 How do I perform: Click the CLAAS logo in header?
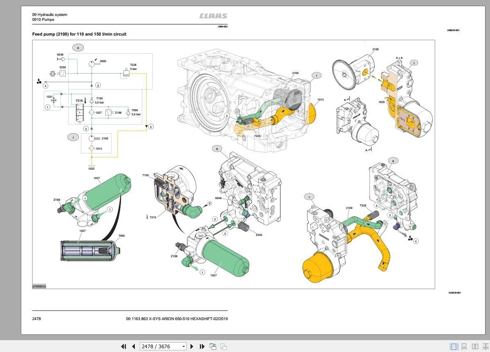tap(213, 16)
